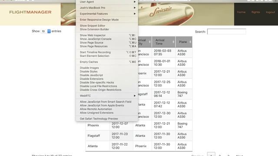
Task: Click the logout link
Action: tap(270, 12)
